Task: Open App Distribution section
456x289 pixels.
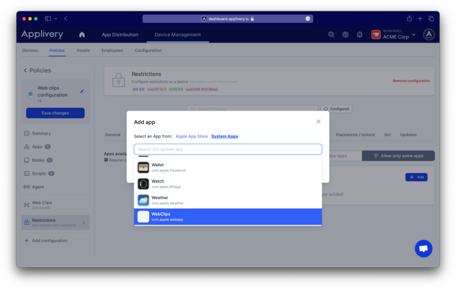Action: pos(120,35)
